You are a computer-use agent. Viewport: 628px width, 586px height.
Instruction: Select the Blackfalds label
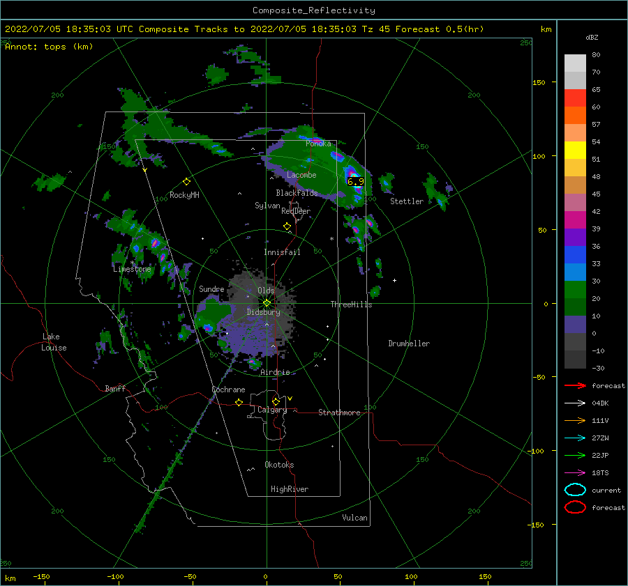pyautogui.click(x=297, y=193)
